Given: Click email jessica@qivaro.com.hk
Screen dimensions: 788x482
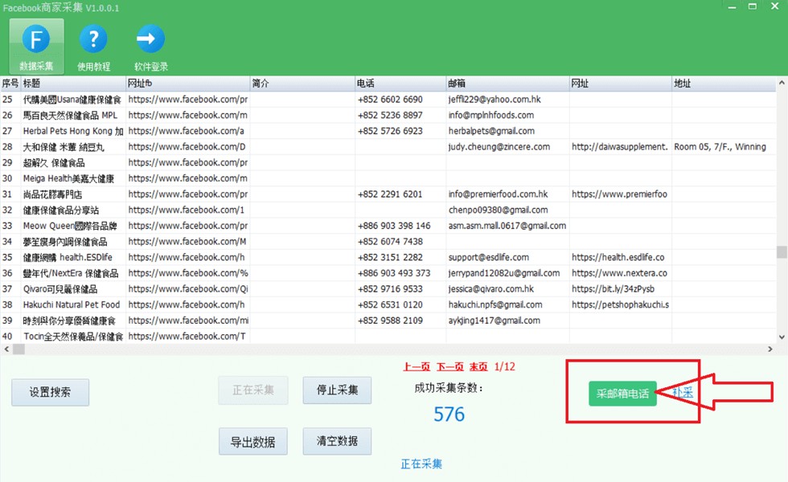Looking at the screenshot, I should coord(491,289).
